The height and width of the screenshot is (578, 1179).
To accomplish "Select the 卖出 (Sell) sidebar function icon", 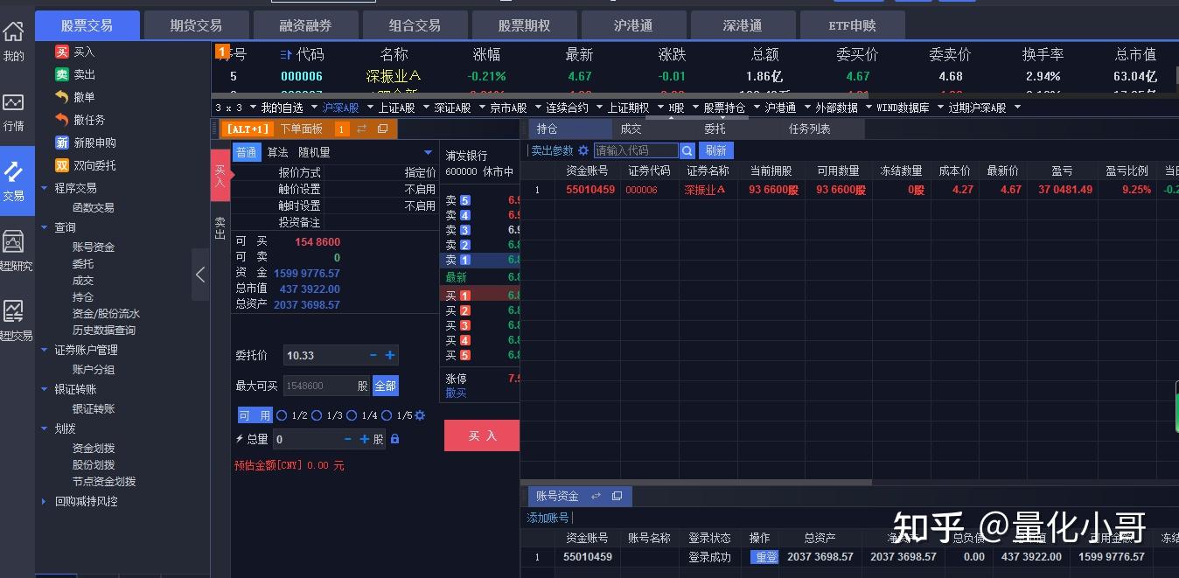I will (x=62, y=74).
